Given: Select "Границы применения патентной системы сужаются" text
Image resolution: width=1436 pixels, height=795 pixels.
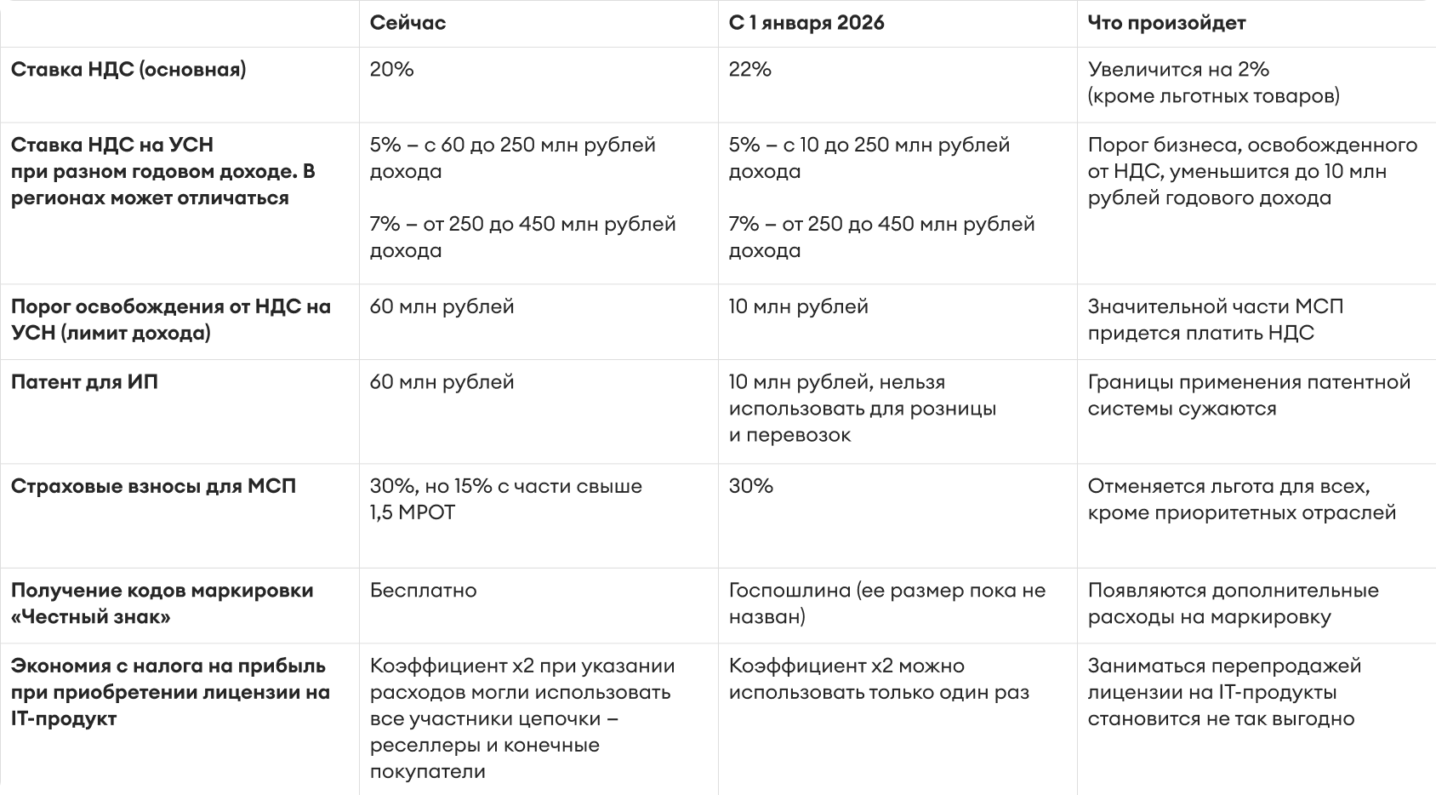Looking at the screenshot, I should pos(1249,395).
